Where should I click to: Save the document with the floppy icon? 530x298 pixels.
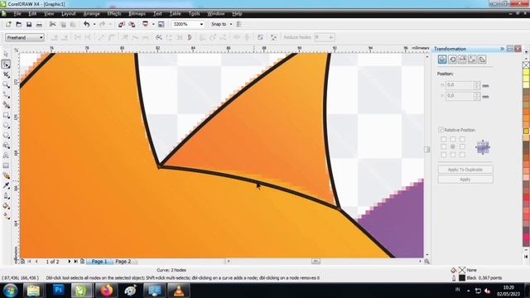[29, 24]
